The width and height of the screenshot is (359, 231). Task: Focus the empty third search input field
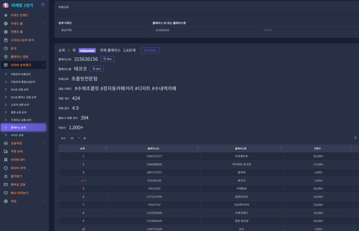coord(310,30)
